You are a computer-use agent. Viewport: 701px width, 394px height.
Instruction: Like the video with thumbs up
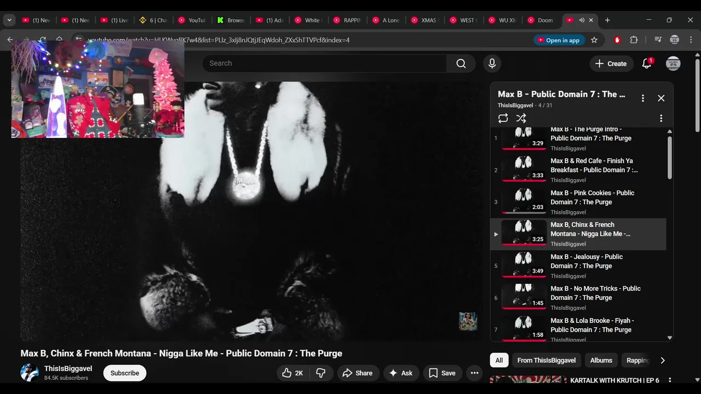[292, 373]
